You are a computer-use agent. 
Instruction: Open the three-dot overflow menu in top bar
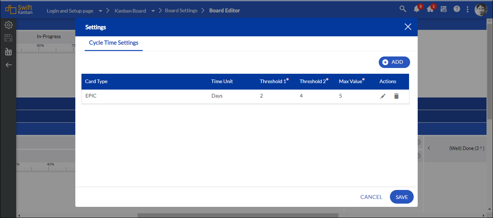(x=467, y=9)
